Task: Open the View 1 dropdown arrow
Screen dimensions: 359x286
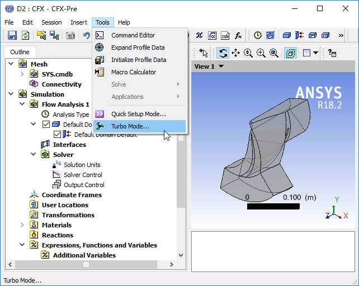Action: [221, 66]
